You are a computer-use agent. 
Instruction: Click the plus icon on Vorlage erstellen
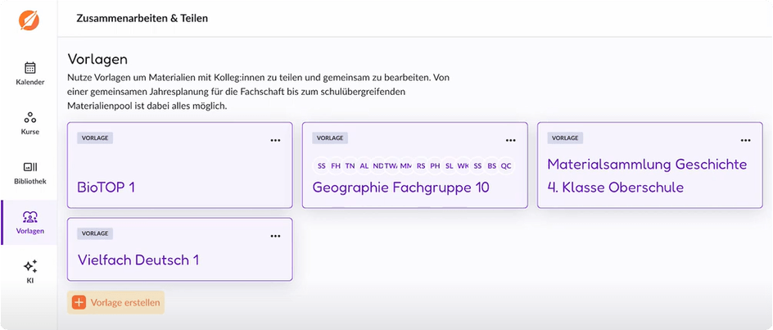point(79,302)
